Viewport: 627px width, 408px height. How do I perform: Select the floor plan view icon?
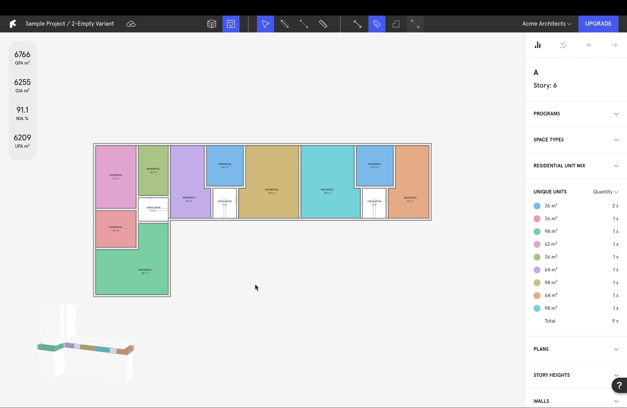pyautogui.click(x=231, y=24)
